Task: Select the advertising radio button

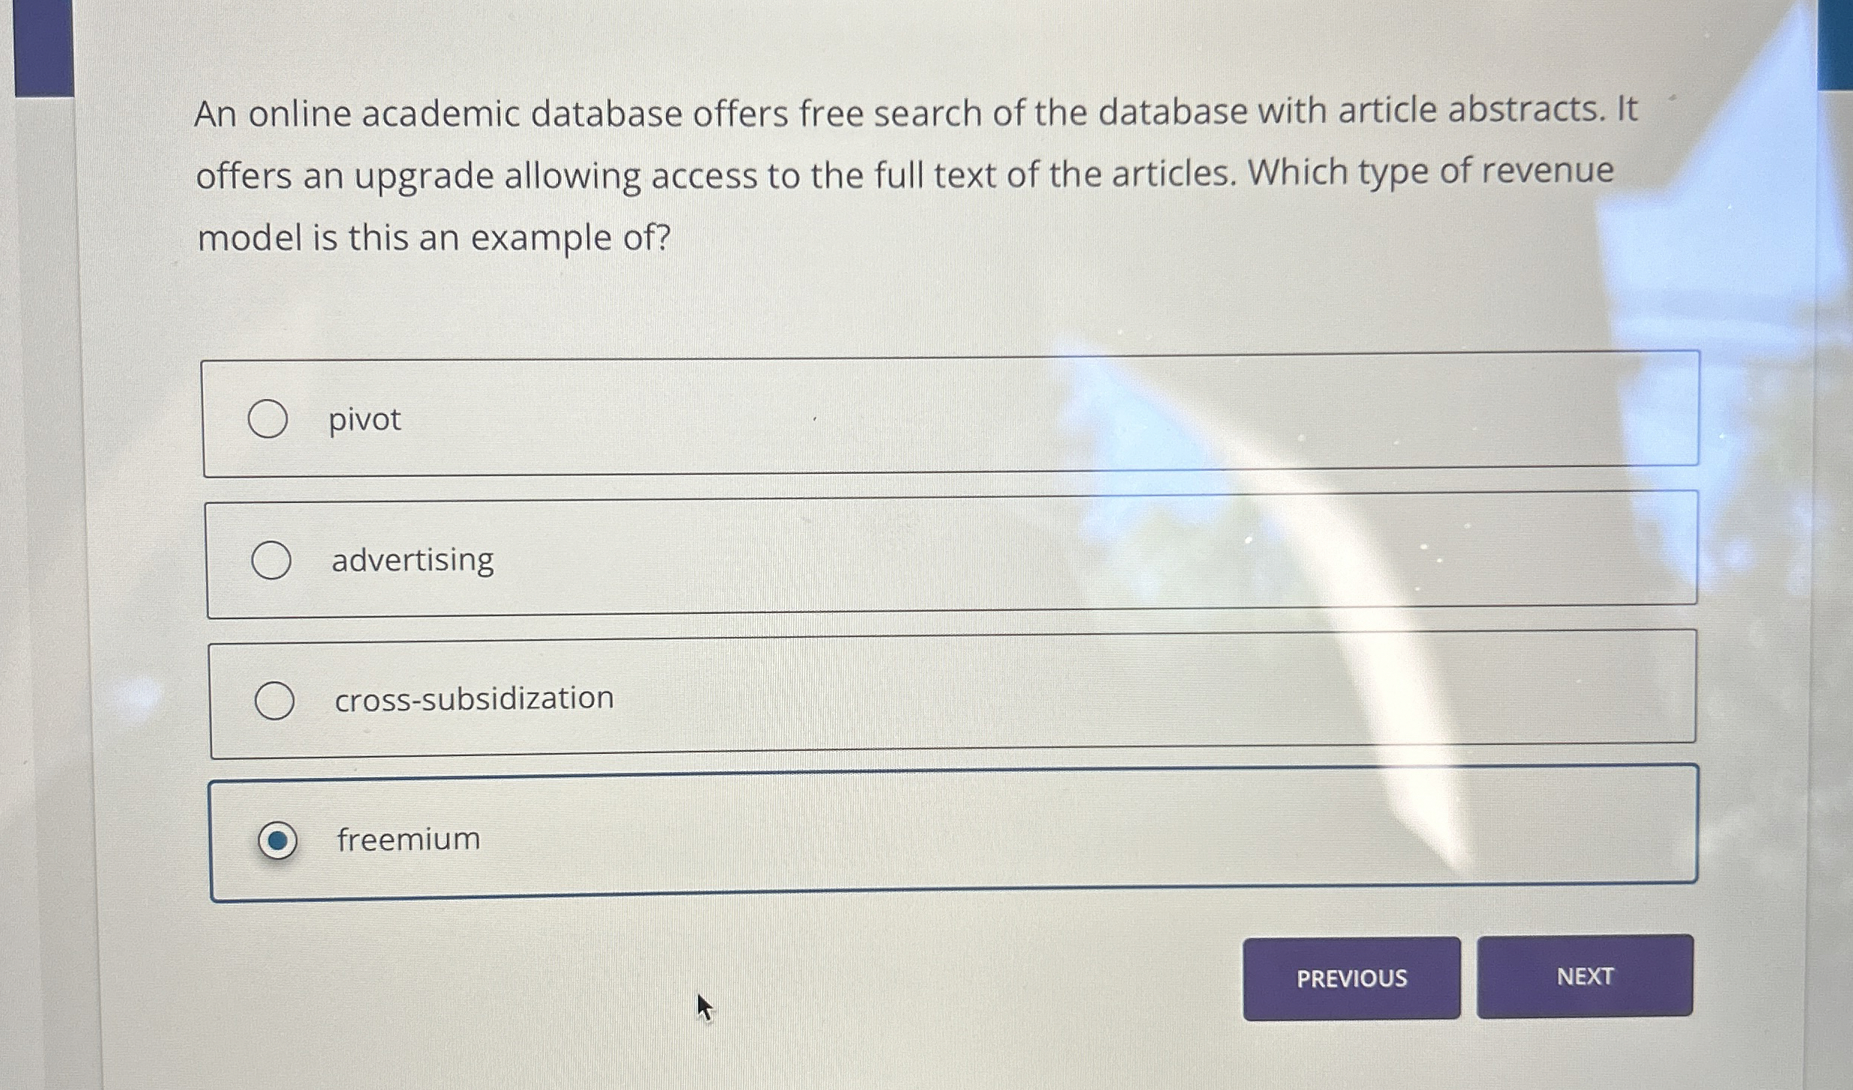Action: 273,559
